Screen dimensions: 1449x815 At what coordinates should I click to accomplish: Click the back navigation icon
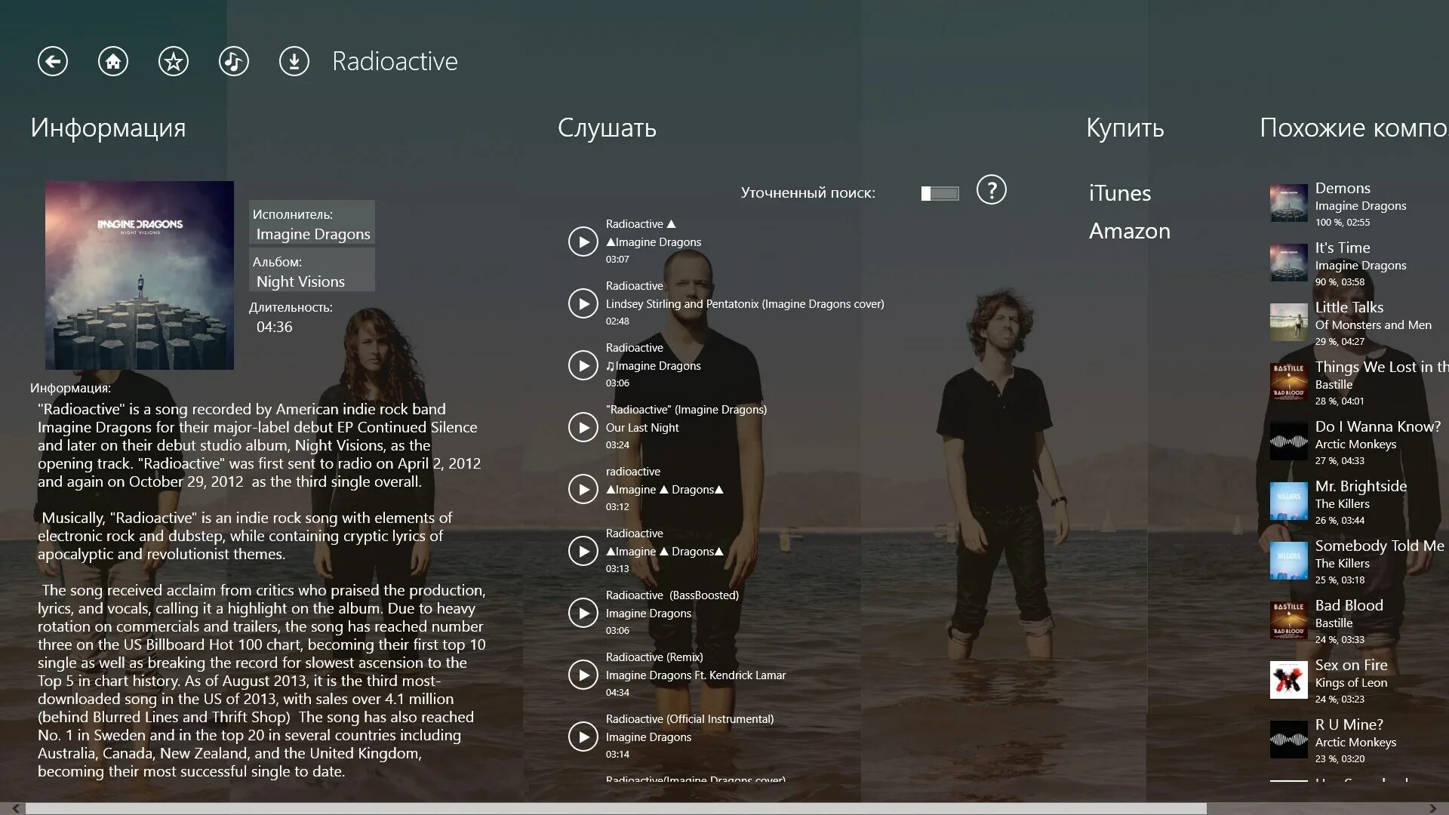[x=53, y=62]
